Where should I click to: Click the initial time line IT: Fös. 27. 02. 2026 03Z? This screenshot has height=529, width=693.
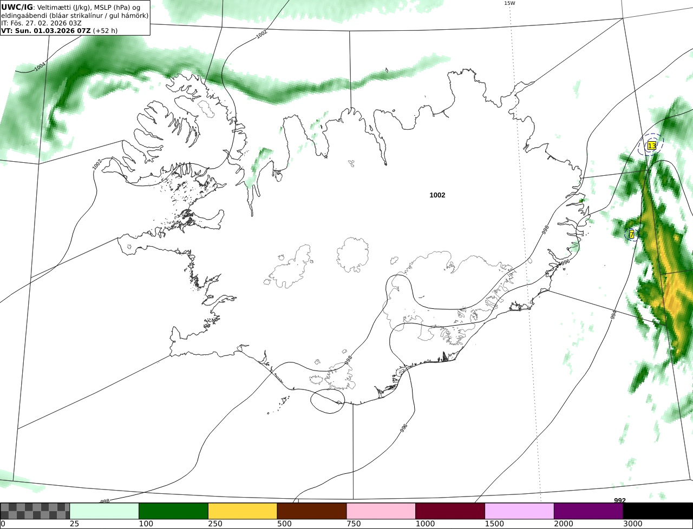click(x=41, y=23)
